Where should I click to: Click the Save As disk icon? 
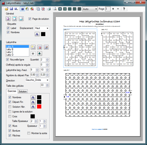(16, 9)
